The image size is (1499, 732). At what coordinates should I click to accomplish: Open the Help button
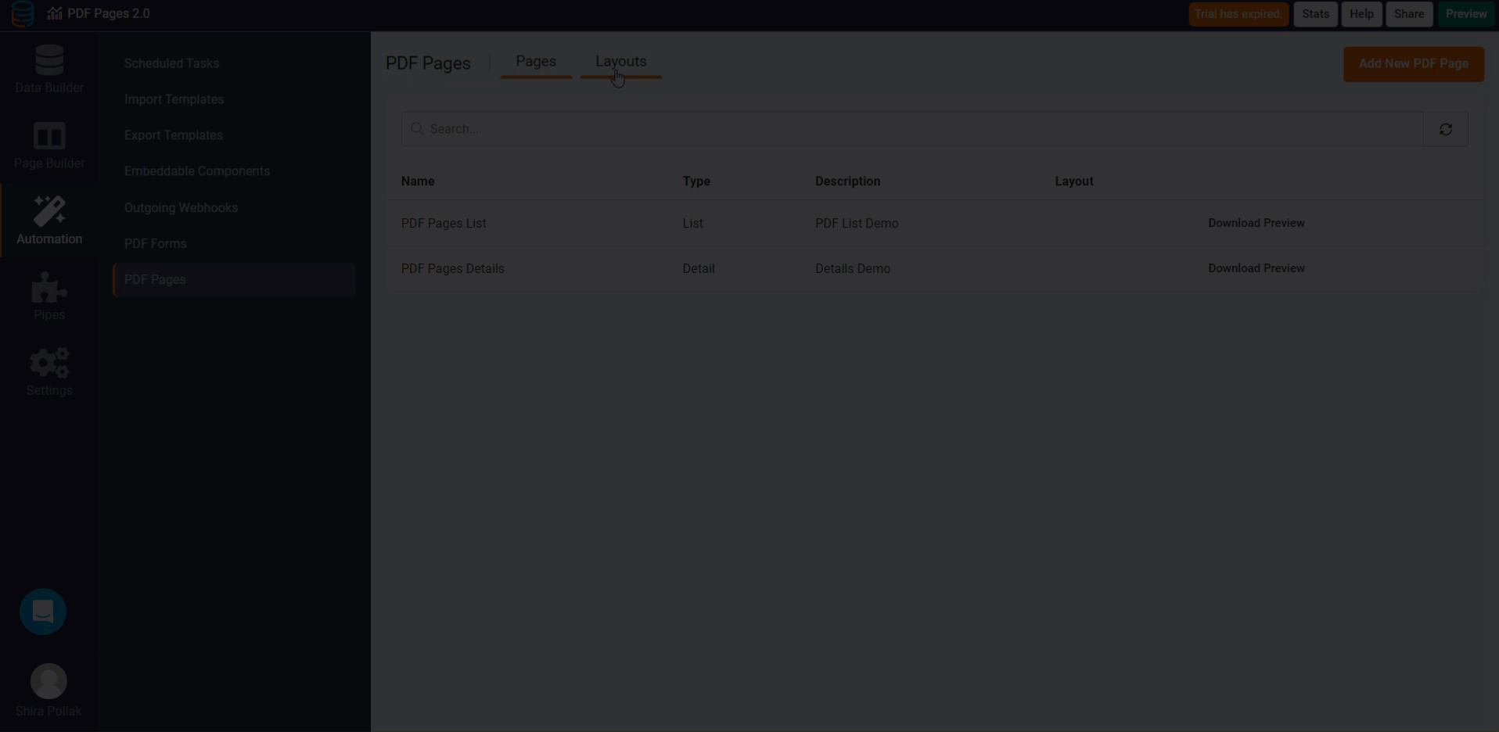(1361, 14)
